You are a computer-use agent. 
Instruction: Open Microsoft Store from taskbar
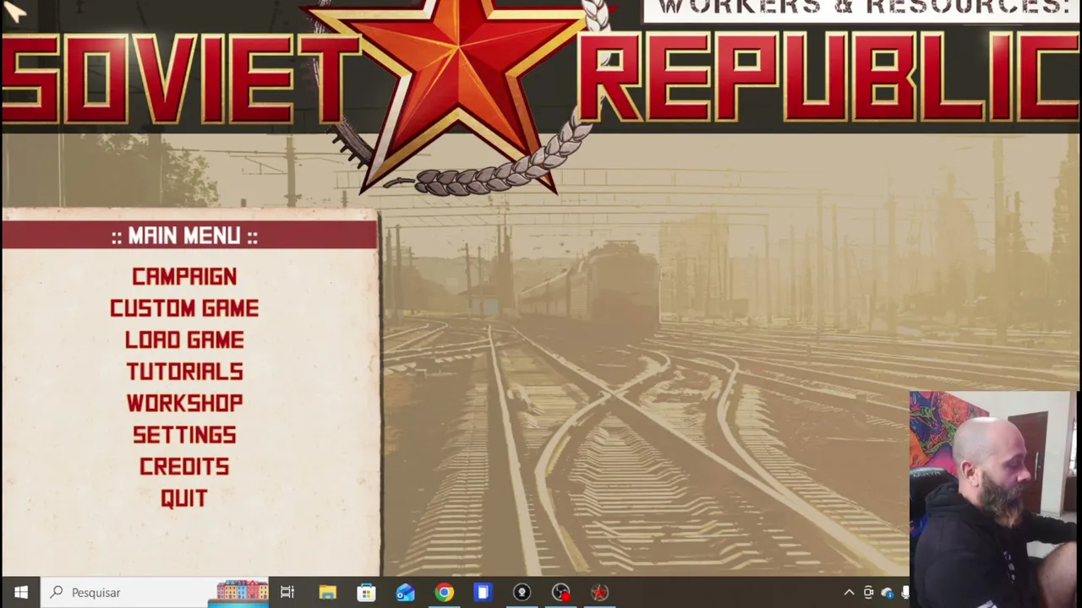coord(366,593)
